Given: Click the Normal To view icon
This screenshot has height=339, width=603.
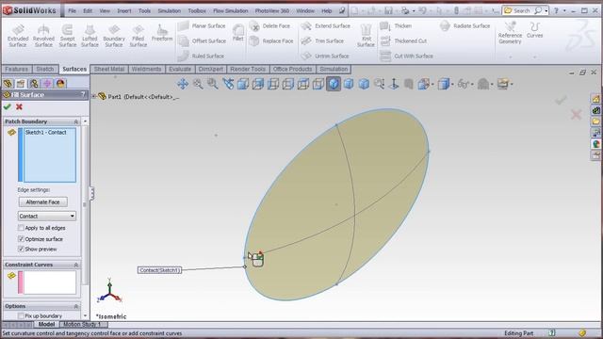Looking at the screenshot, I should [x=394, y=84].
